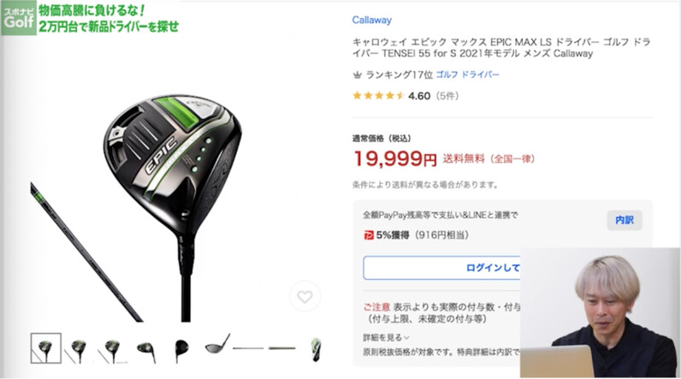
Task: Open the 5件 reviews count
Action: [x=447, y=96]
